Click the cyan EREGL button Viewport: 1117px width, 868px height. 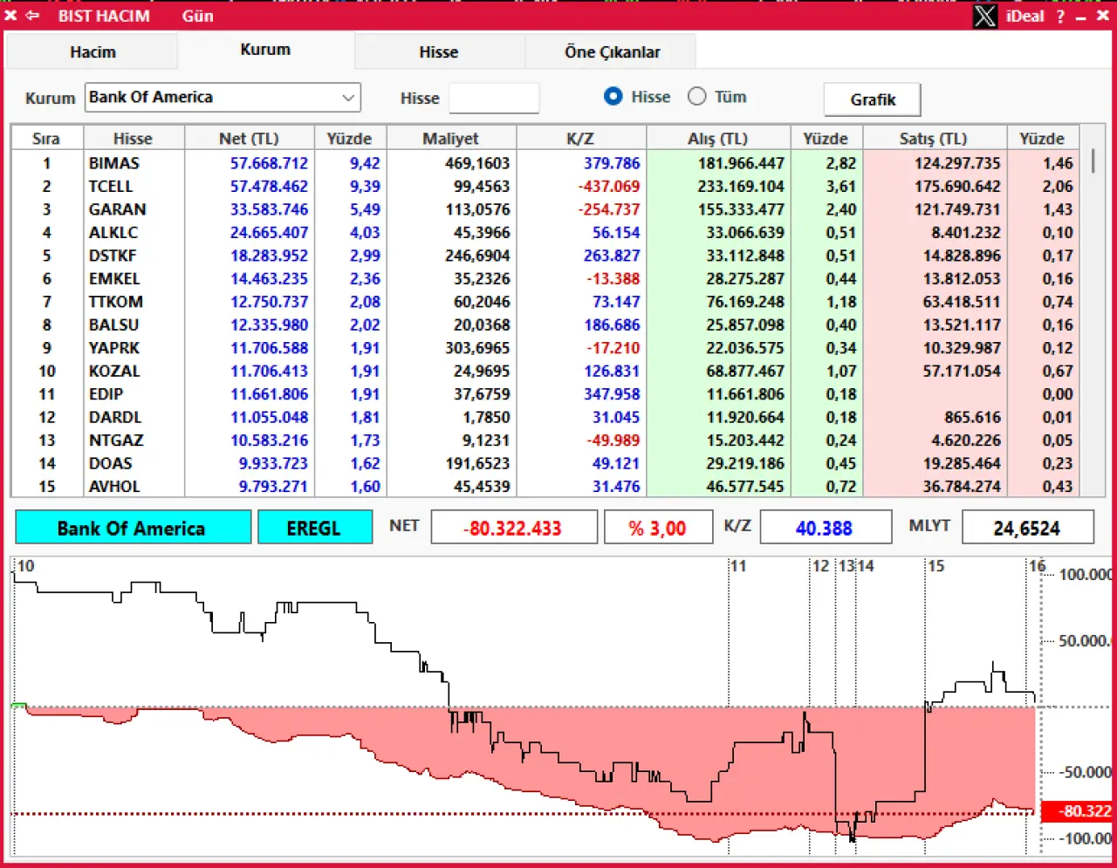tap(314, 528)
